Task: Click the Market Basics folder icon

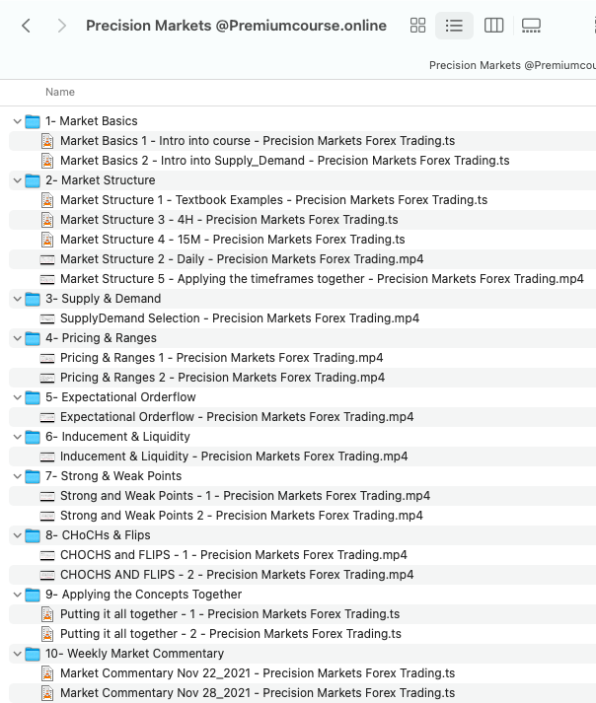Action: 33,121
